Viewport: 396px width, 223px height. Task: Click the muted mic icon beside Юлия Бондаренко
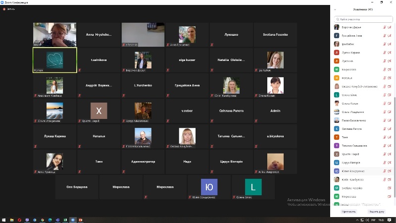click(384, 170)
